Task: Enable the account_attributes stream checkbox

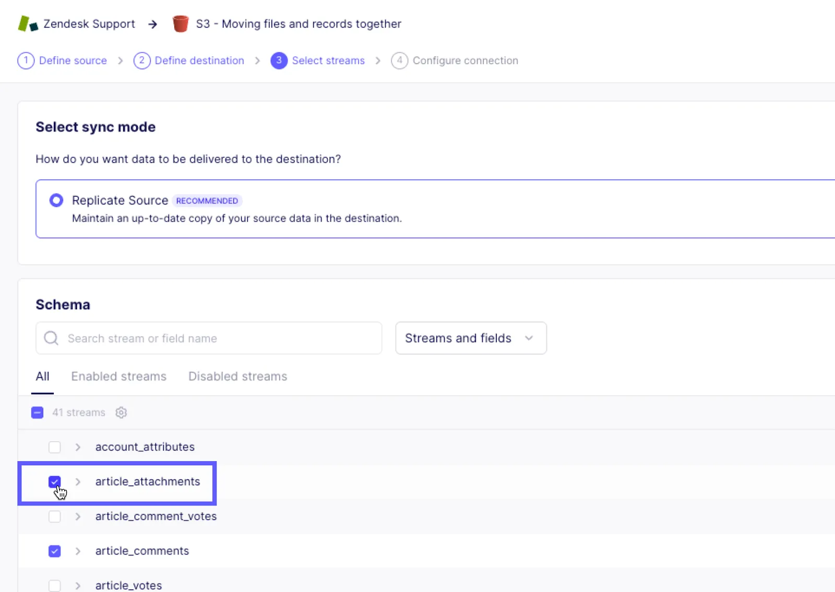Action: (54, 447)
